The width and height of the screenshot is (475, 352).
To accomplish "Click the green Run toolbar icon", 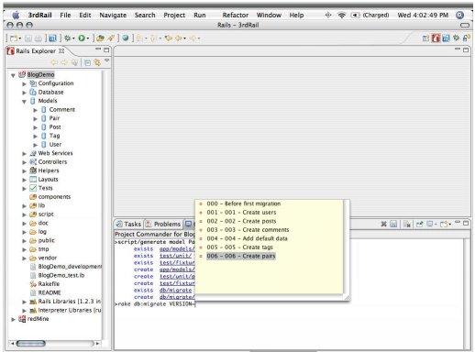I will (x=82, y=38).
